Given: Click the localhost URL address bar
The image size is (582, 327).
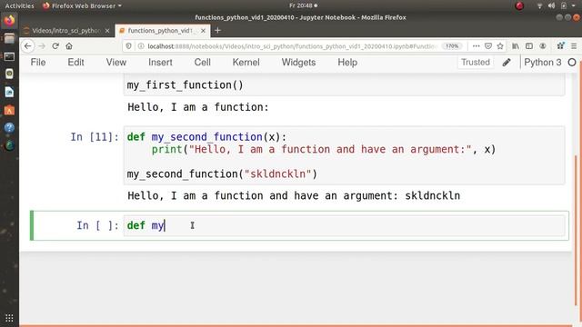Looking at the screenshot, I should 292,46.
